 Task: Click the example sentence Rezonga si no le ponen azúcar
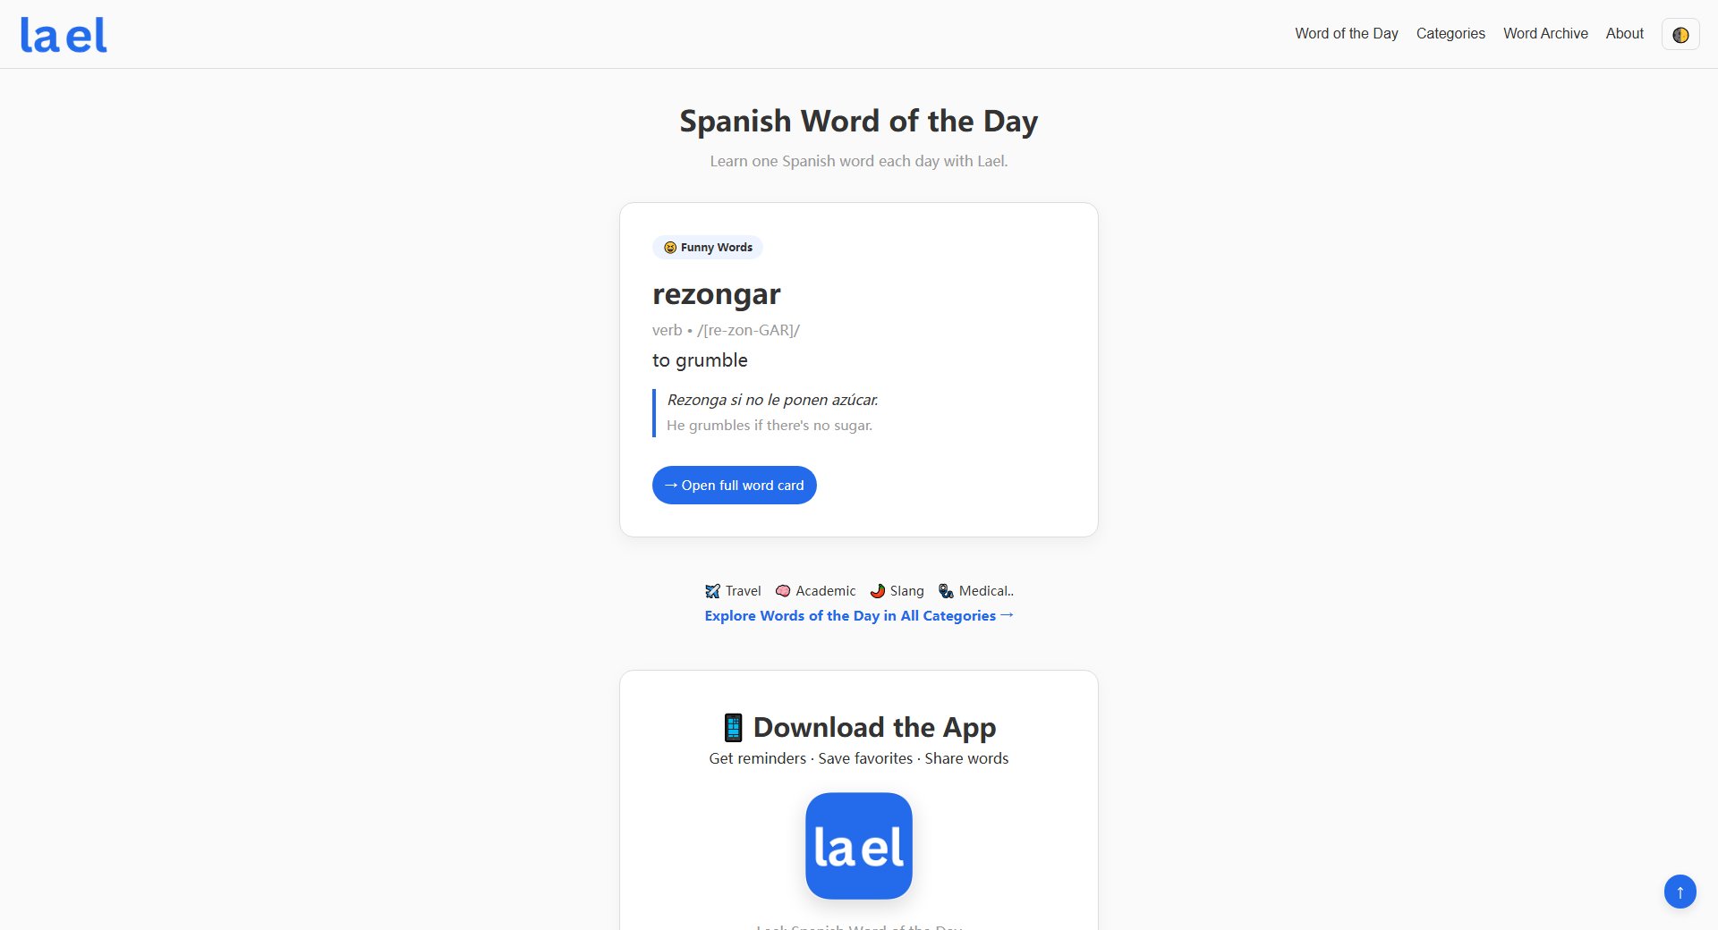pyautogui.click(x=772, y=400)
